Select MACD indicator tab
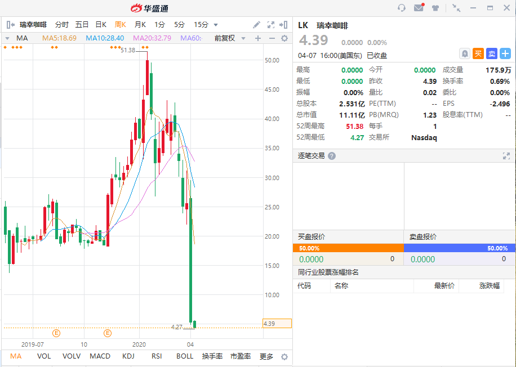 [x=100, y=356]
